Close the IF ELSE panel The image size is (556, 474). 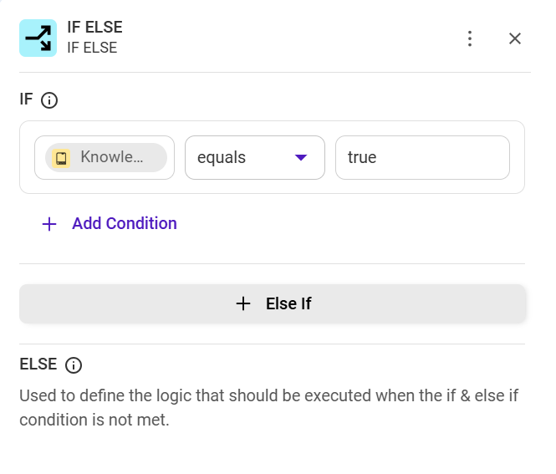515,38
